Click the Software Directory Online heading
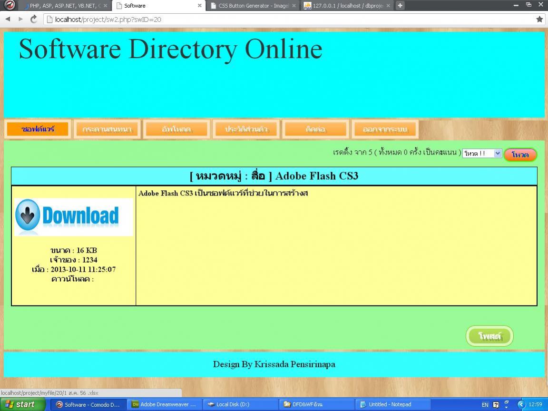Viewport: 548px width, 411px height. 171,49
